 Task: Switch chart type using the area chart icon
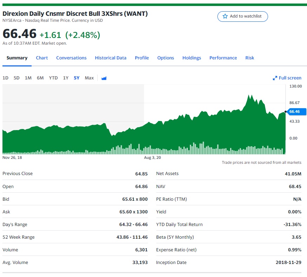[104, 78]
